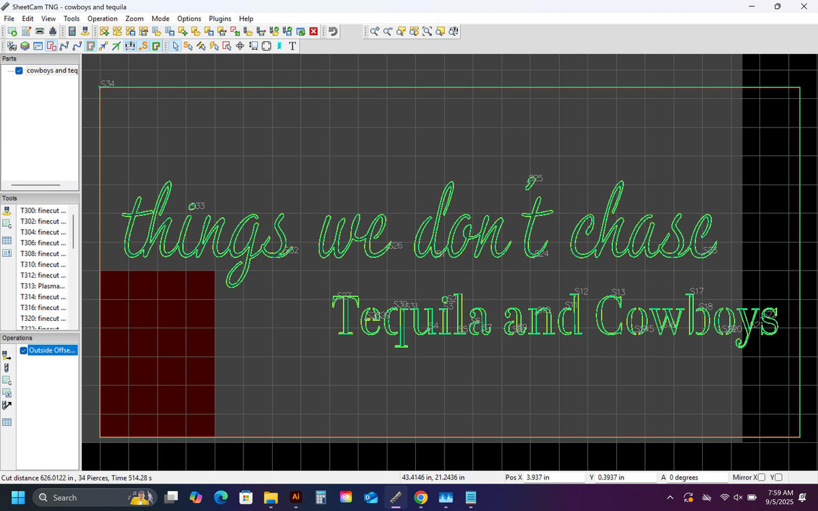Select the Outside Offset operation row

tap(52, 350)
